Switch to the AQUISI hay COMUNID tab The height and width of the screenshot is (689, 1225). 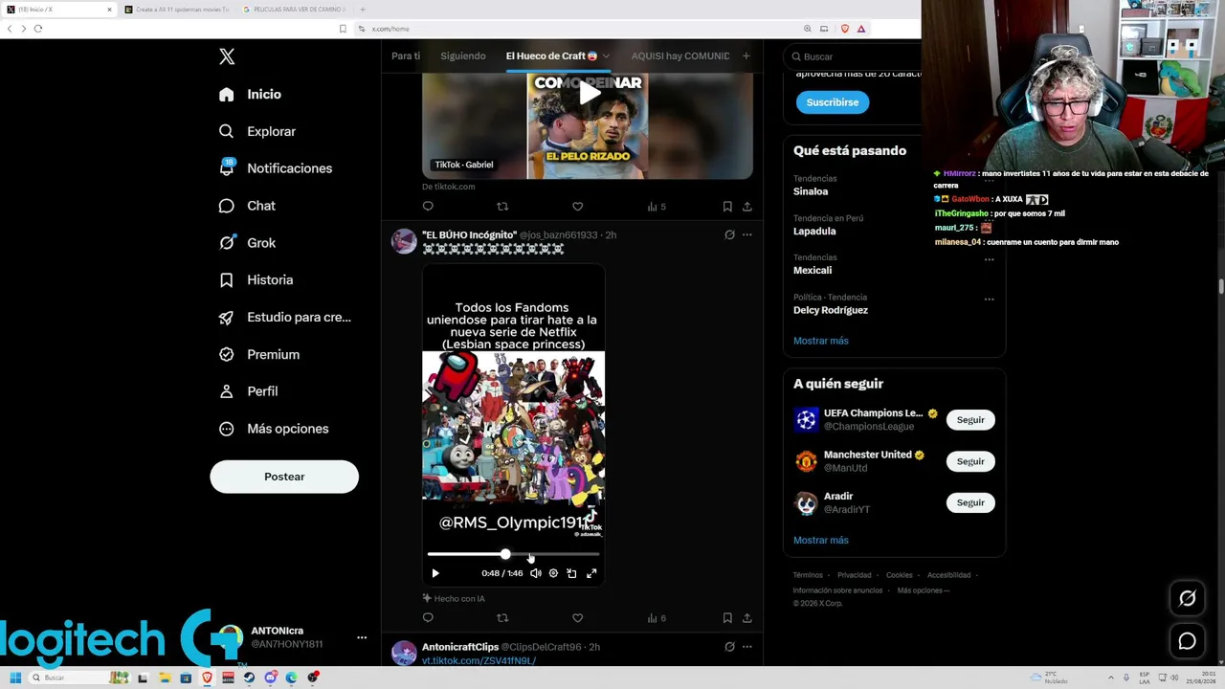pos(680,56)
